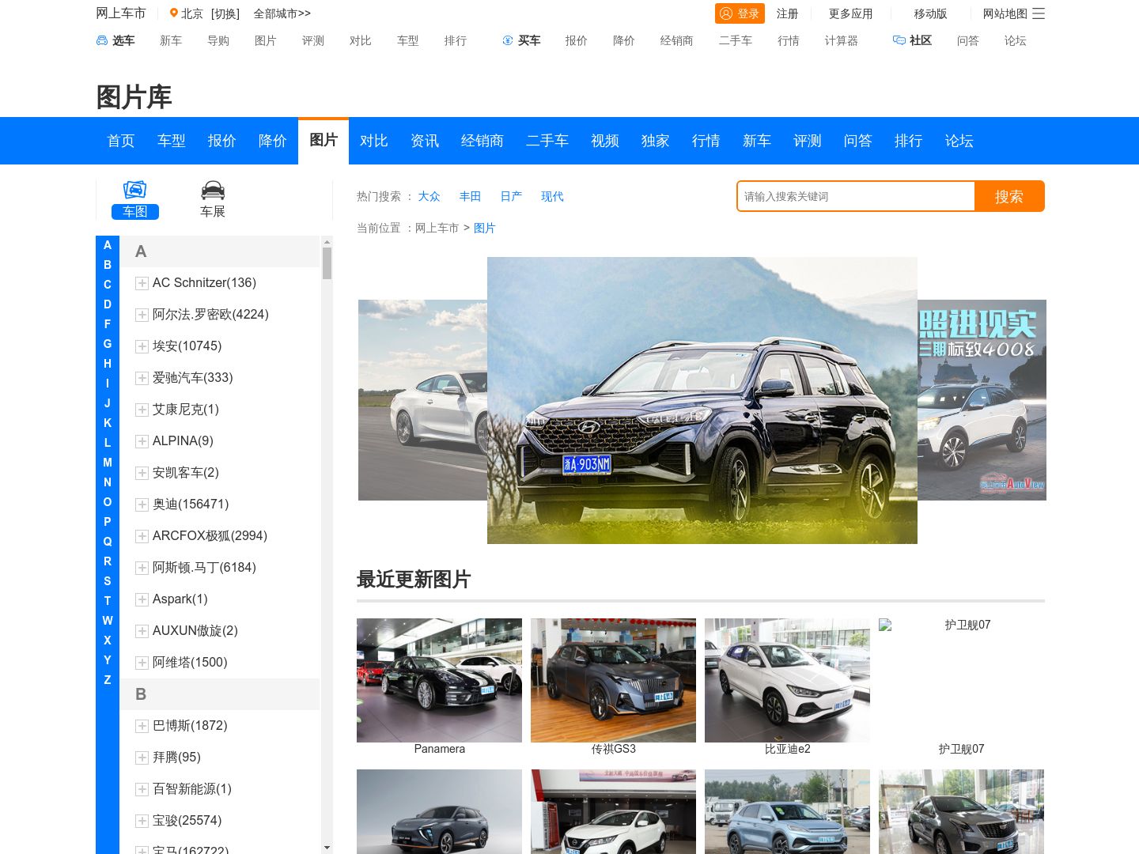1139x854 pixels.
Task: Expand the 阿尔法.罗密欧(4224) brand
Action: click(142, 315)
